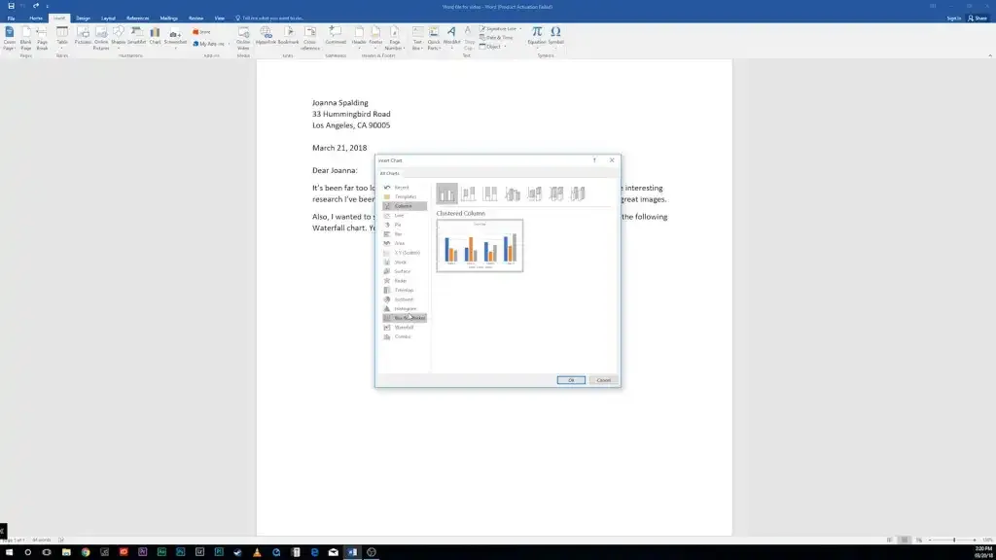Switch to the Design ribbon tab

(84, 18)
